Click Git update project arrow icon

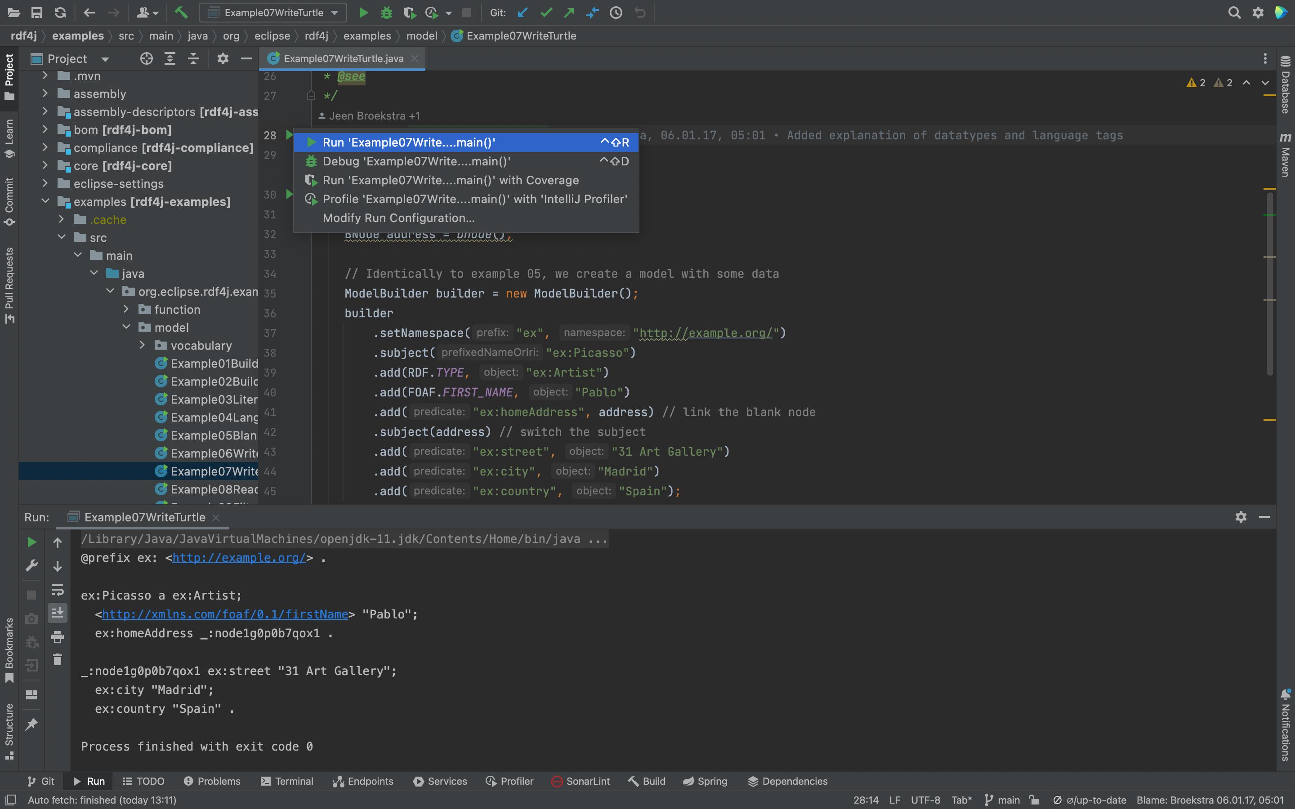(x=523, y=12)
